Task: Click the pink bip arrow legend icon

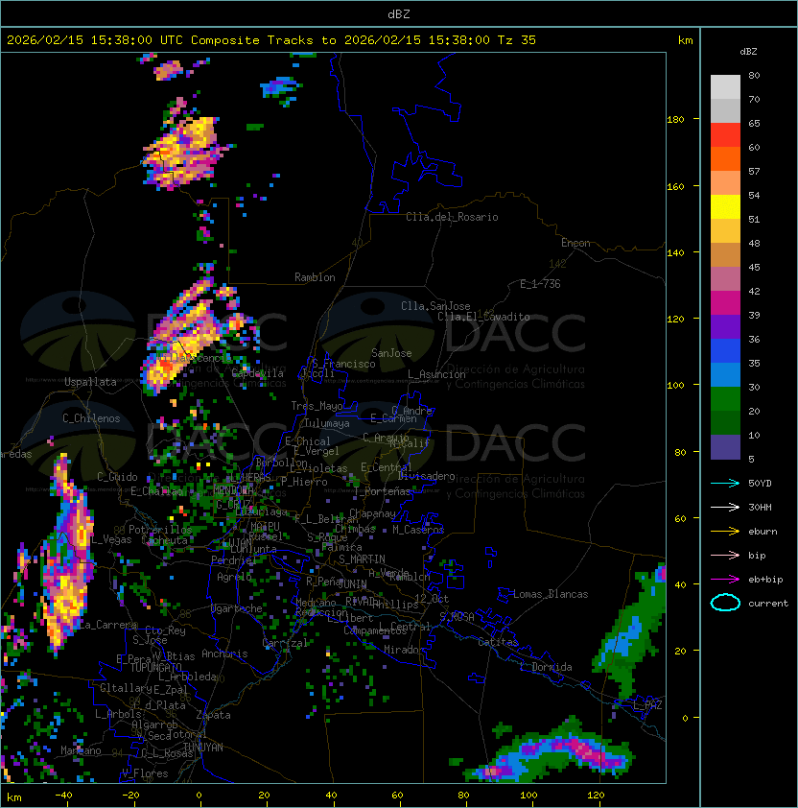Action: [x=725, y=555]
